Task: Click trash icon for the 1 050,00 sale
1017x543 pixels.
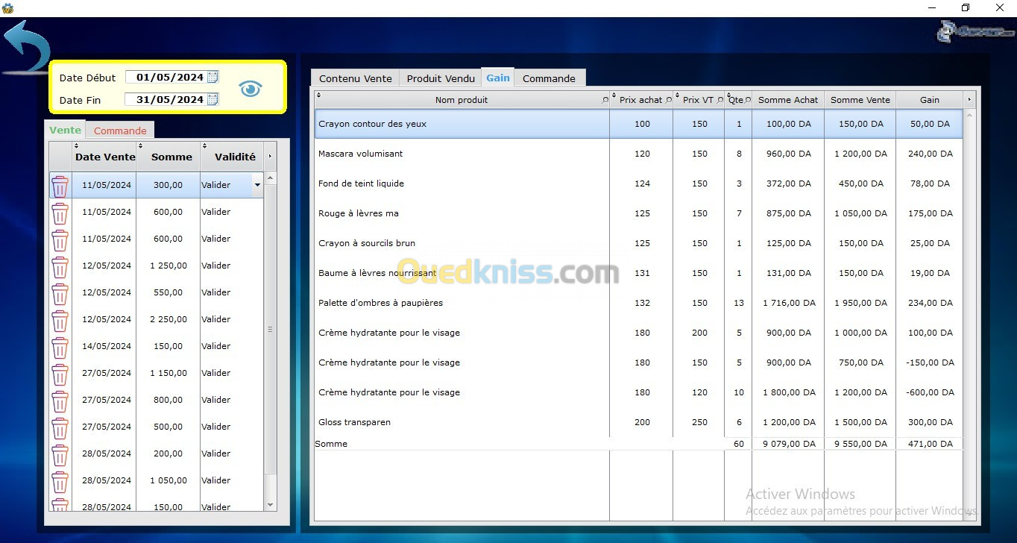Action: [x=60, y=481]
